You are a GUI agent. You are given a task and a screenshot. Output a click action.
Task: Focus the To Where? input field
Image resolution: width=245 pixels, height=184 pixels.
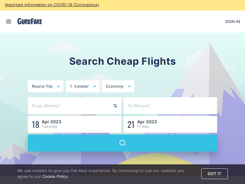tap(170, 106)
